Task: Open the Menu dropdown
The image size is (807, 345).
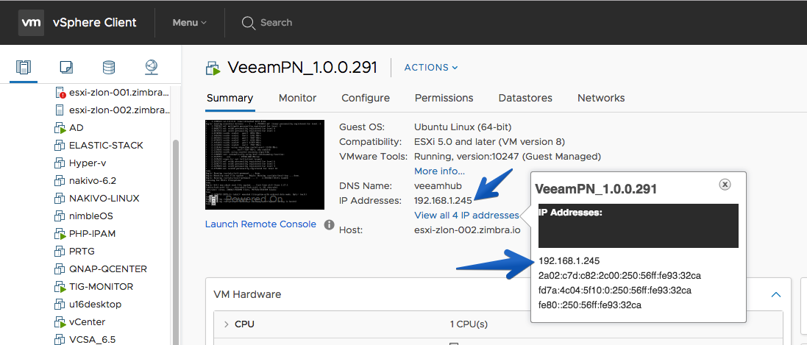Action: 189,23
